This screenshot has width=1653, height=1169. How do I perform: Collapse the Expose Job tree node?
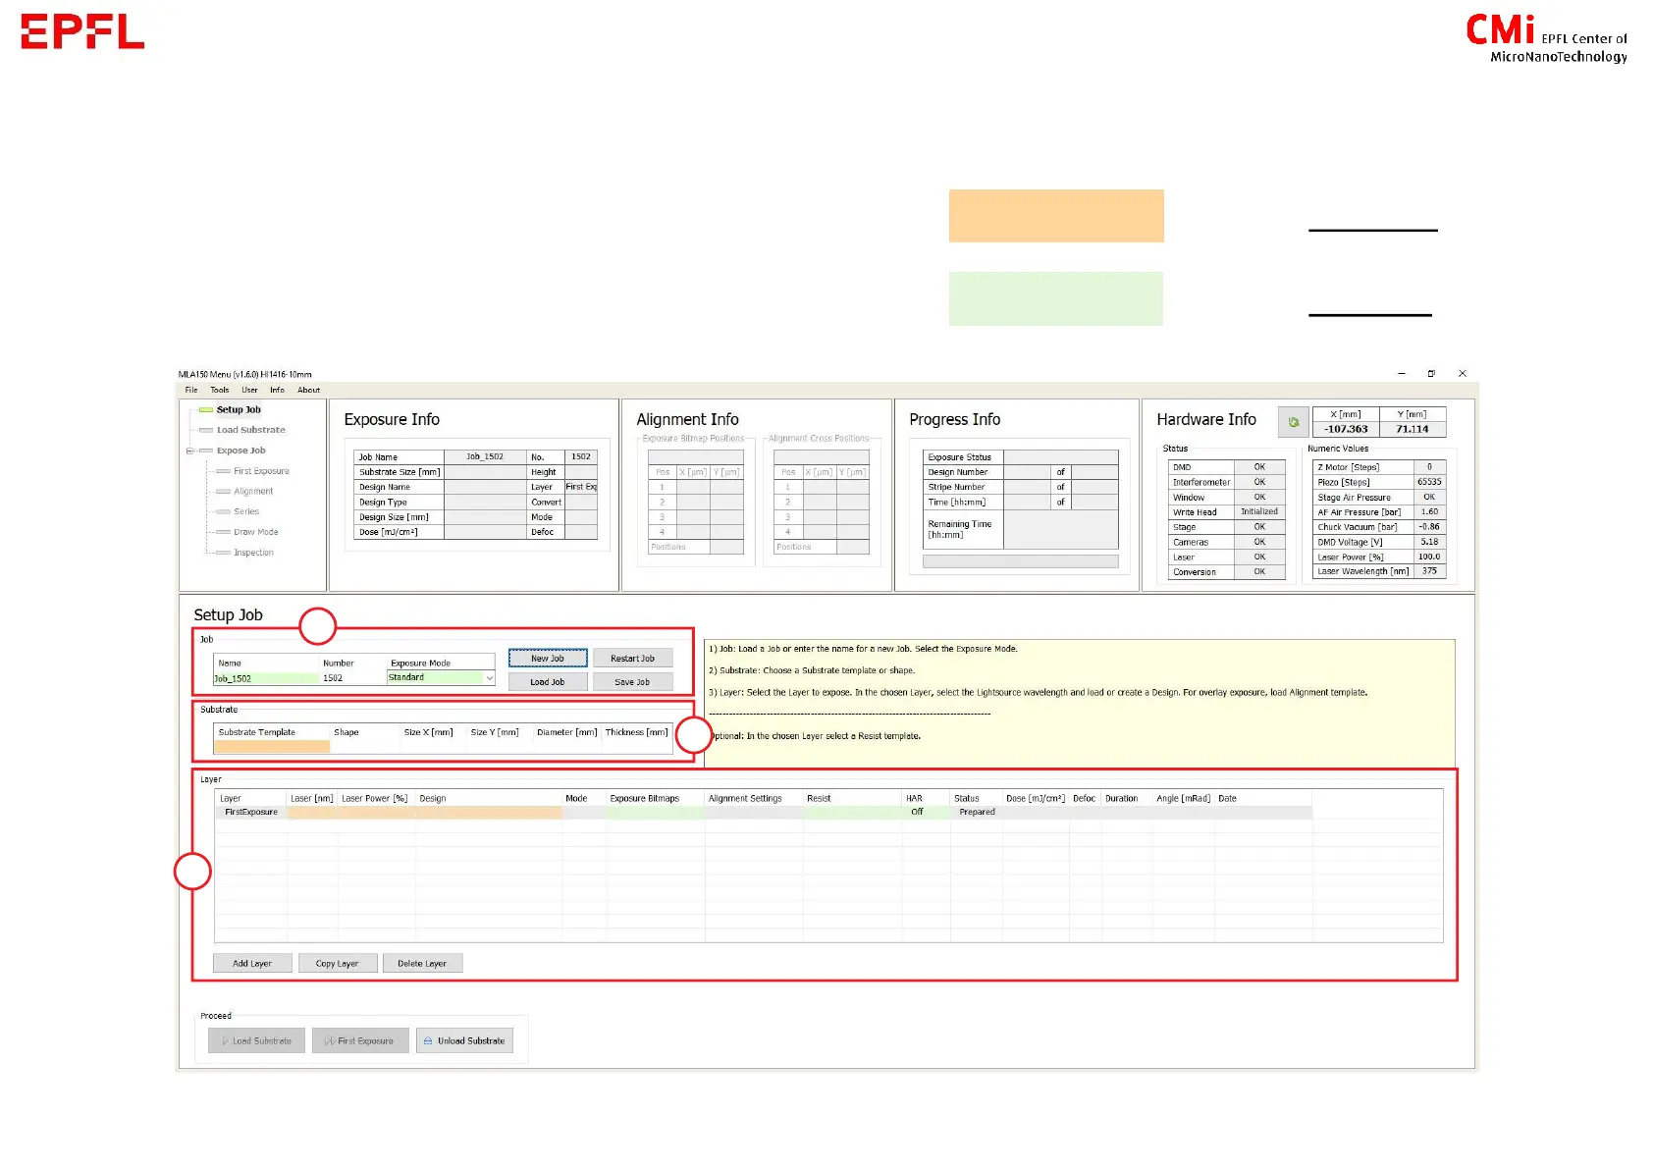[x=189, y=451]
